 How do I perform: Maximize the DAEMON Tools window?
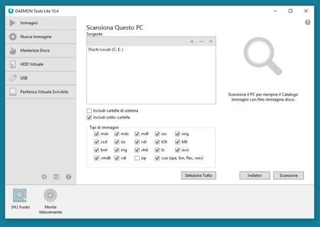(291, 11)
